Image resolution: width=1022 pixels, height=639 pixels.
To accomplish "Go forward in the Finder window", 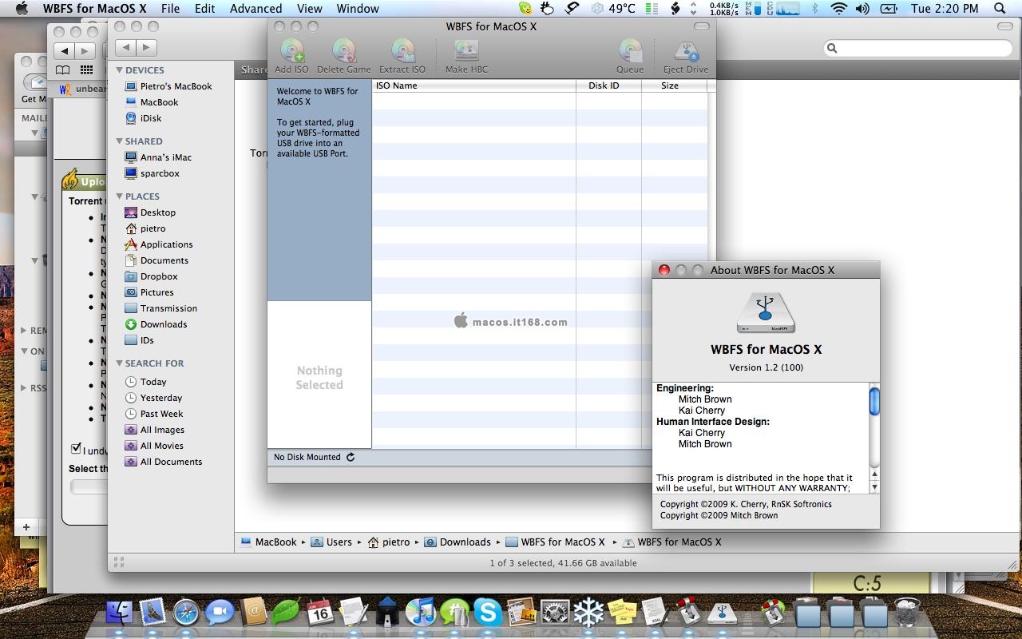I will (x=146, y=48).
